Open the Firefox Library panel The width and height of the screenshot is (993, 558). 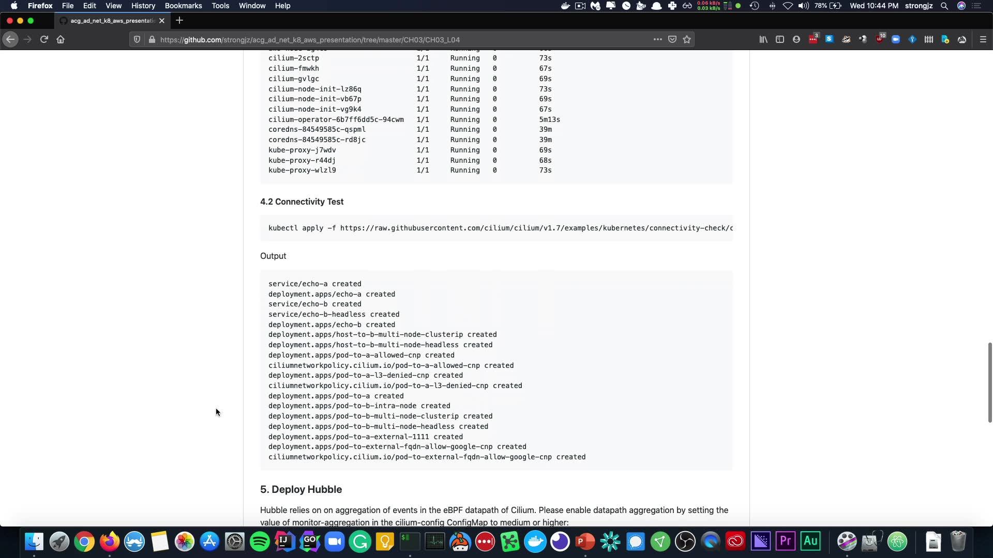(763, 39)
